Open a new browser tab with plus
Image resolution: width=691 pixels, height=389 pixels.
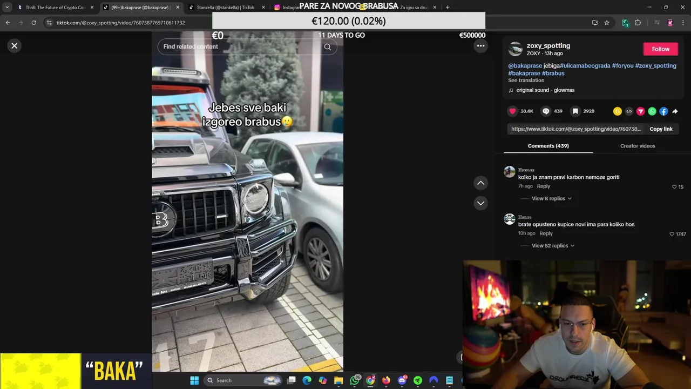(x=448, y=8)
